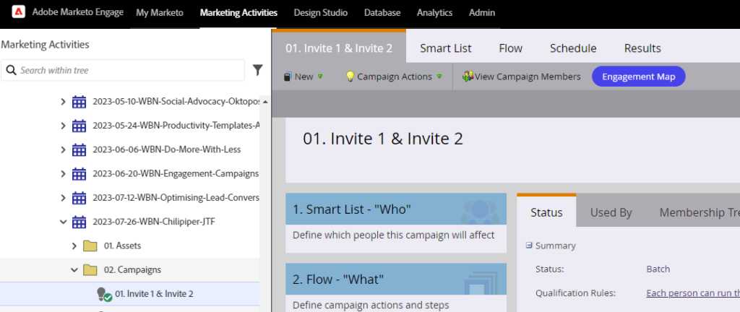
Task: Expand the 2023-06-06-WBN-Do-More-With-Less program
Action: tap(64, 149)
